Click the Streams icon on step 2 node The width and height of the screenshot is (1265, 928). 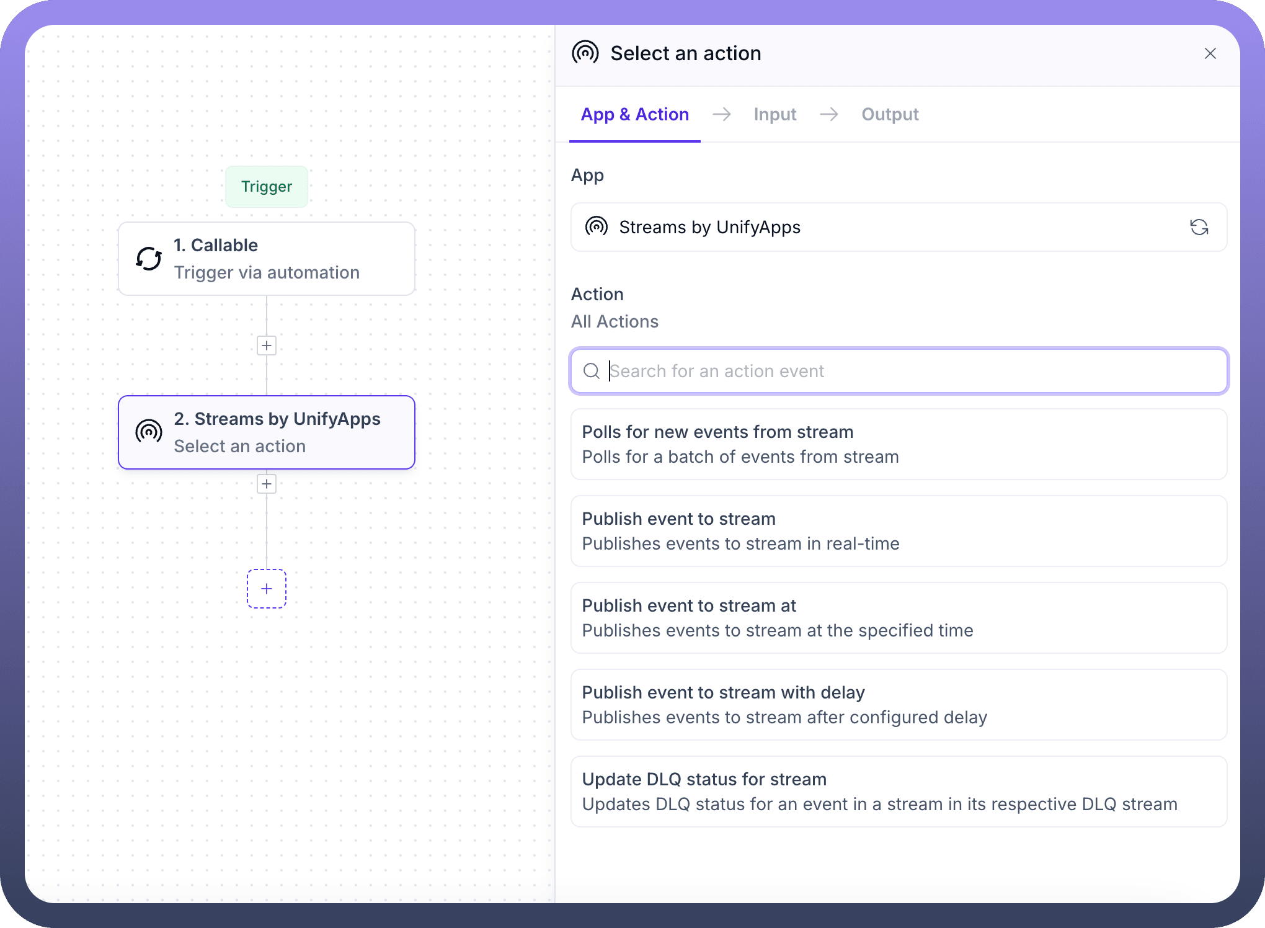[x=149, y=432]
